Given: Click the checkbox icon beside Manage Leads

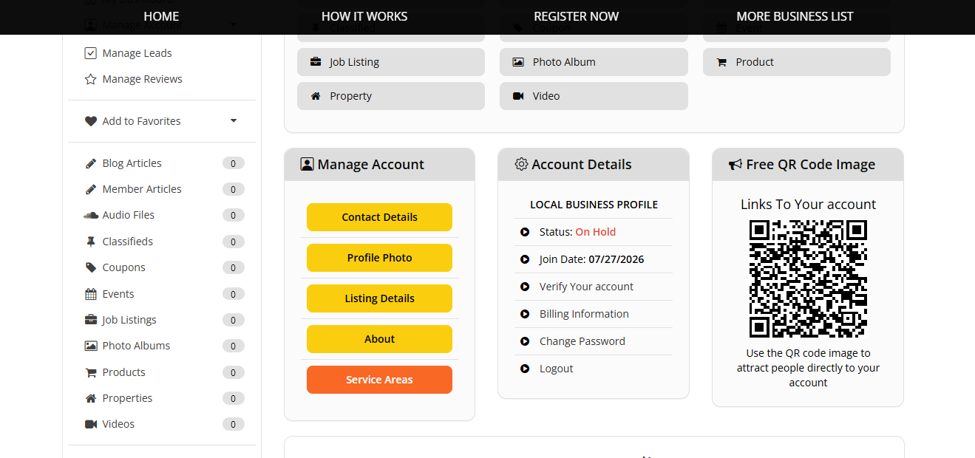Looking at the screenshot, I should (91, 53).
